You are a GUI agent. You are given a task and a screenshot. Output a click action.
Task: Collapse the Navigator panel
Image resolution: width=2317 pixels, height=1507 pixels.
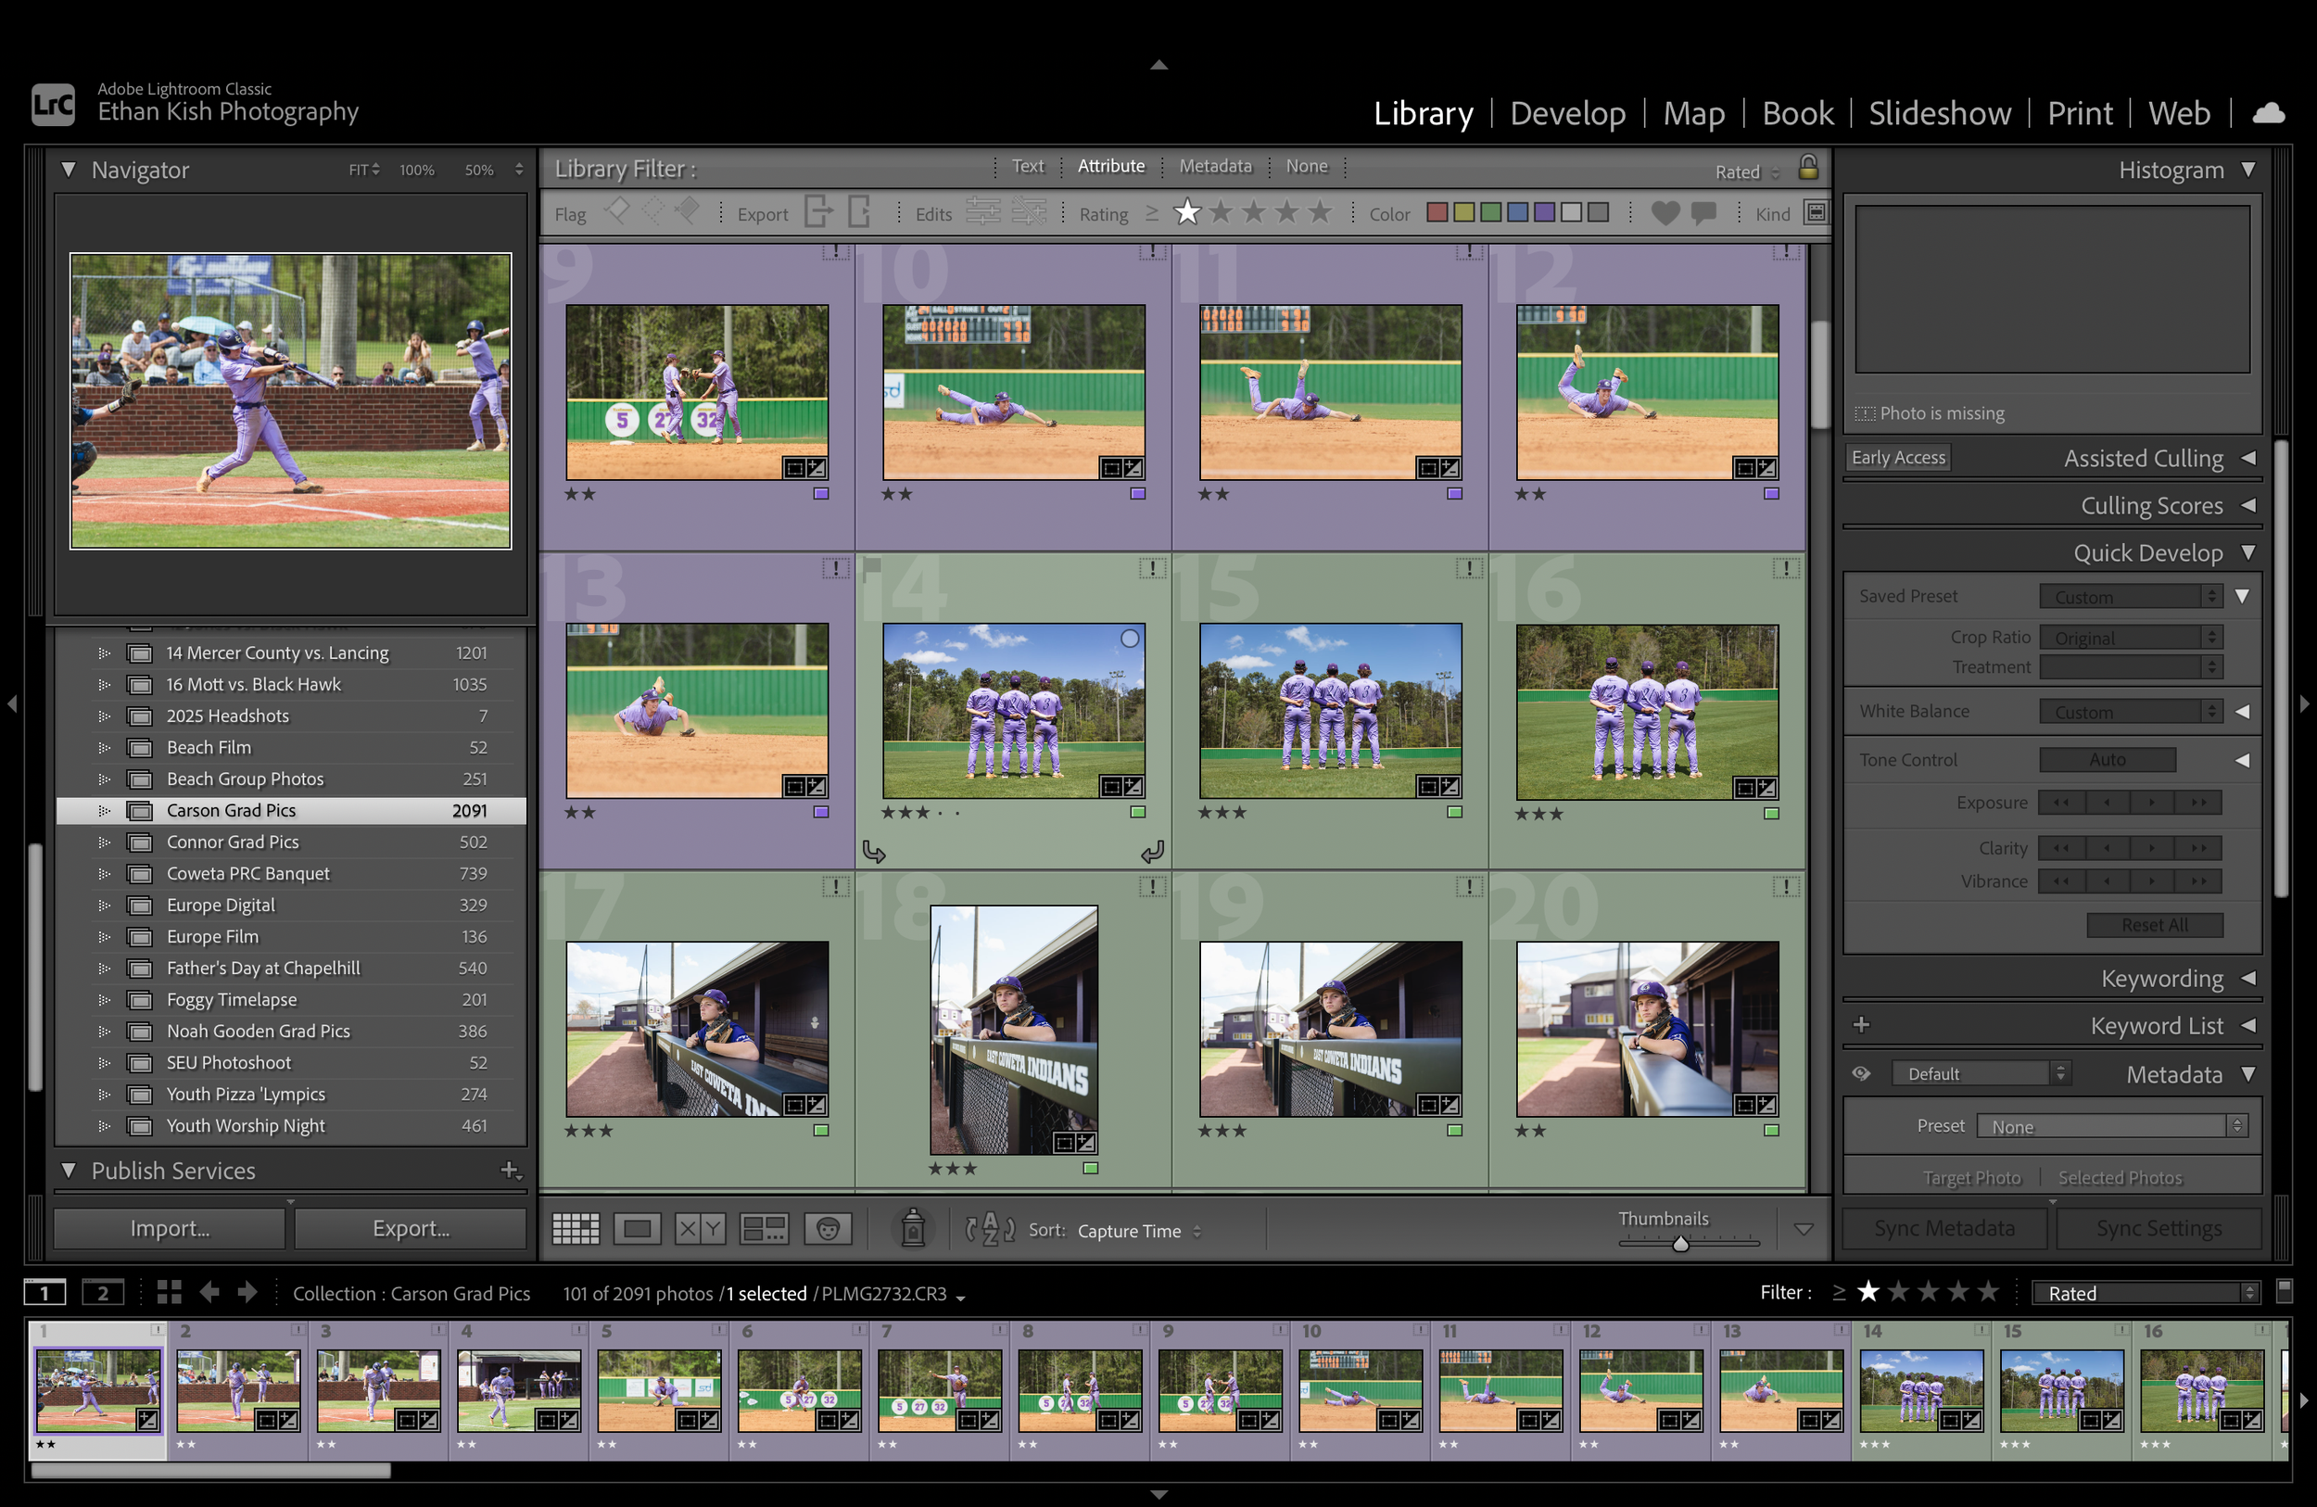point(69,170)
